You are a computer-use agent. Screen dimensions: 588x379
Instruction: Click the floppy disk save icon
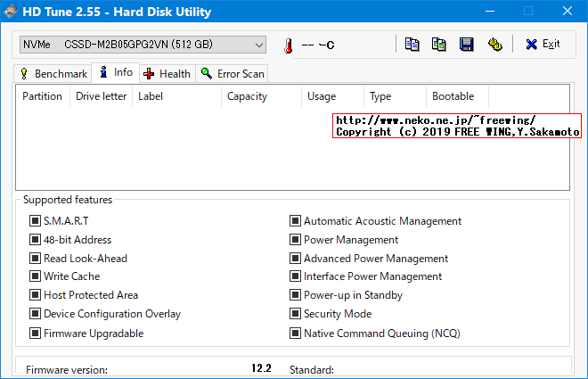coord(466,45)
